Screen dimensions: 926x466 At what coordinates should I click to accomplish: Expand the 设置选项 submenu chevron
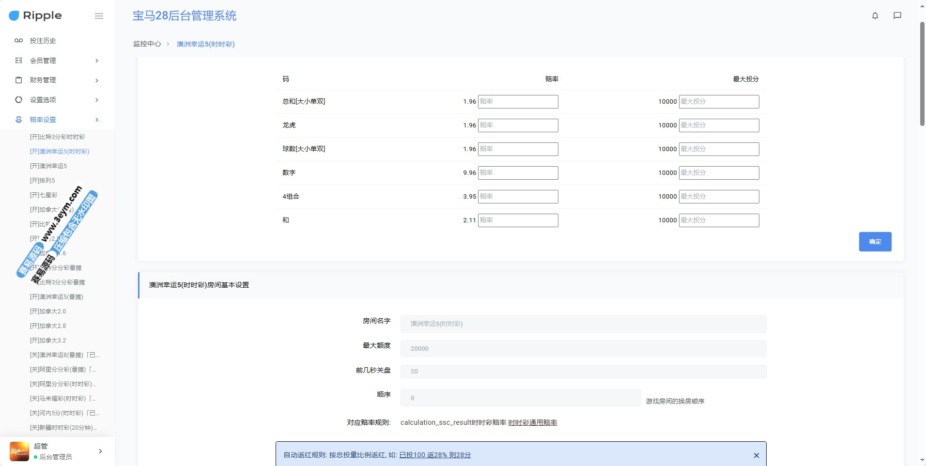(97, 100)
